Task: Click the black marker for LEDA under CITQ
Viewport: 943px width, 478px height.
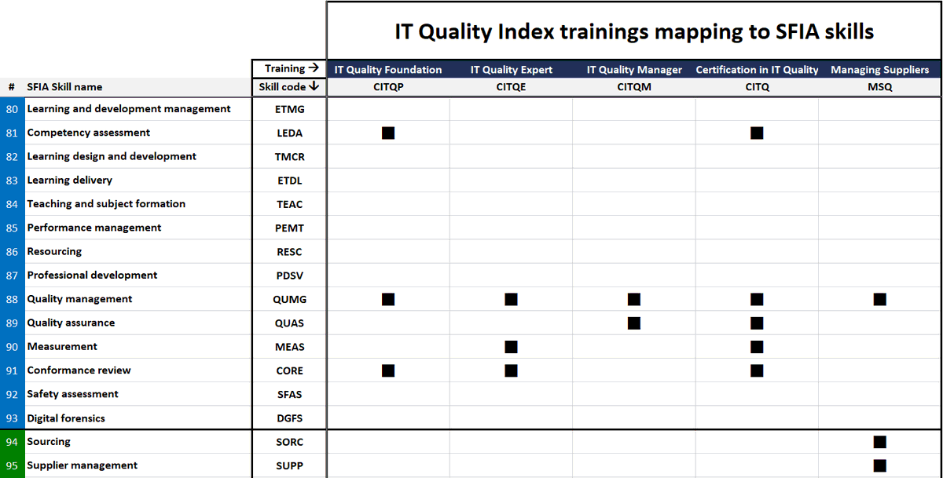Action: (x=757, y=133)
